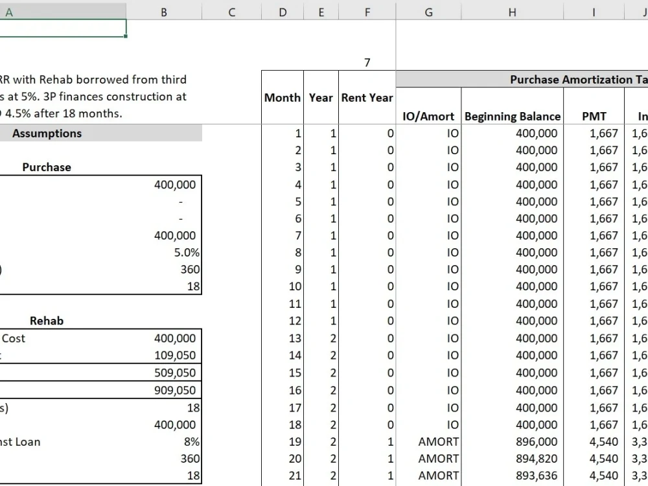Click the Month column header cell

click(282, 98)
